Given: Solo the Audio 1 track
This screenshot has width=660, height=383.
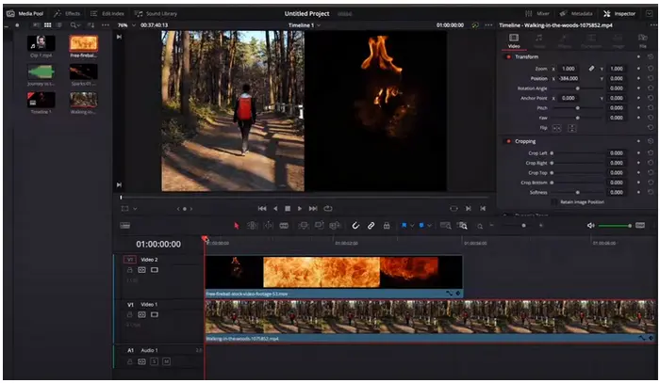Looking at the screenshot, I should click(154, 361).
